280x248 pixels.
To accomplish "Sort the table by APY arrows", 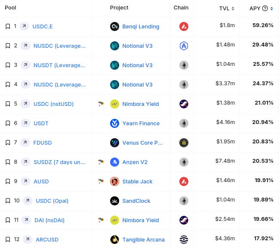I will tap(271, 9).
